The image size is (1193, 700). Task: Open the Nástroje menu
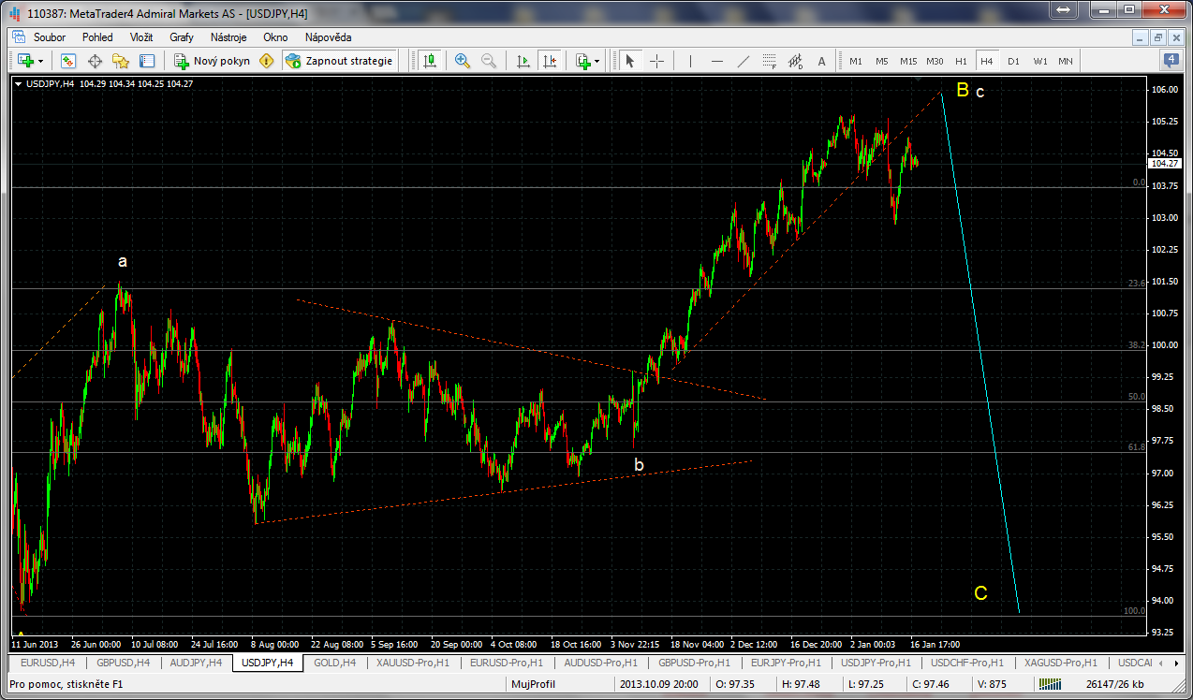tap(228, 37)
